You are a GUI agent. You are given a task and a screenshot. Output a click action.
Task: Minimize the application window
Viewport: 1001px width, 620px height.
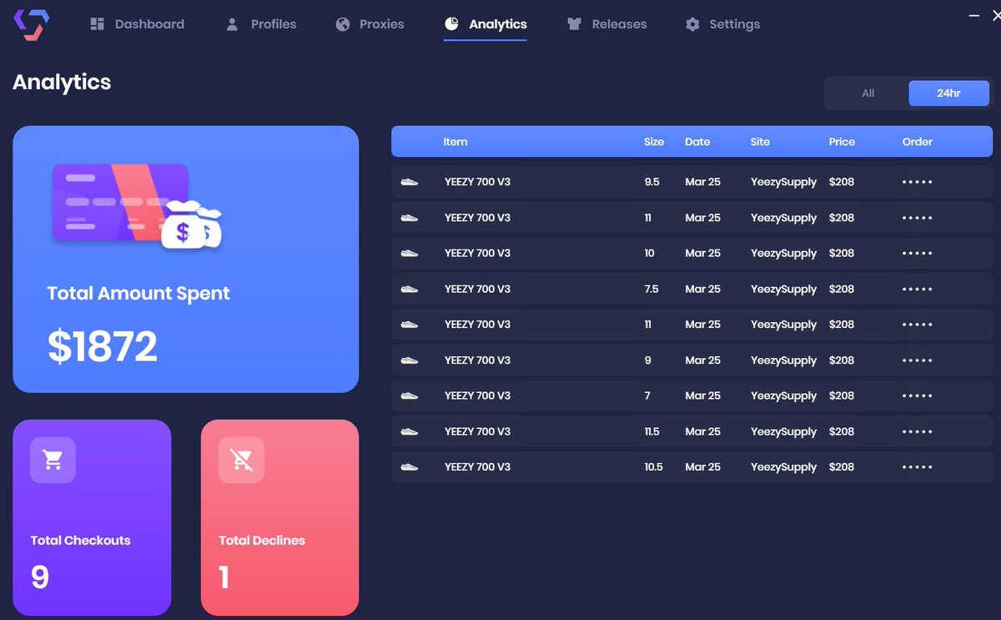(x=975, y=14)
